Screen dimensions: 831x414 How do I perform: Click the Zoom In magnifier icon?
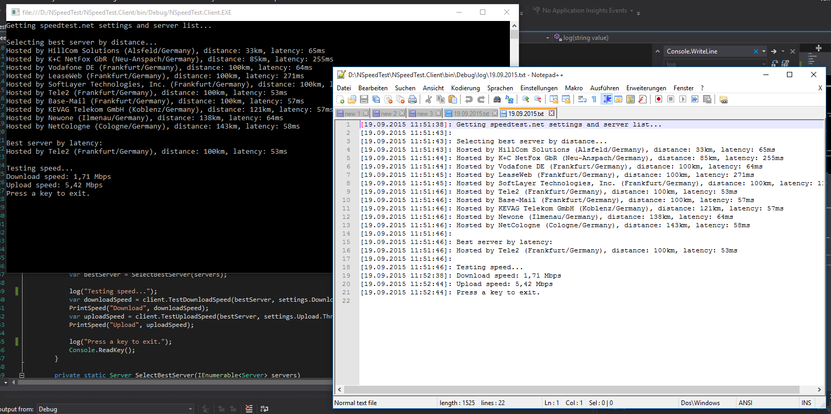pos(525,99)
